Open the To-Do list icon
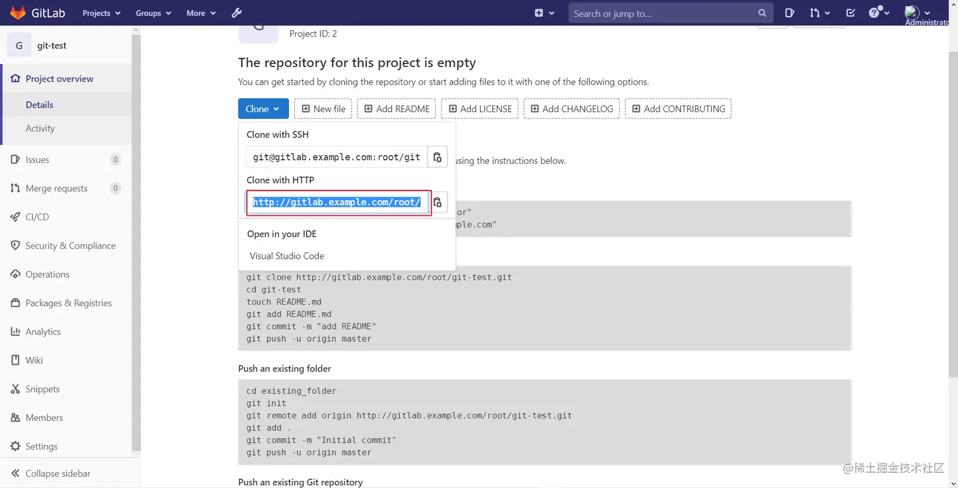This screenshot has height=488, width=958. pos(850,13)
